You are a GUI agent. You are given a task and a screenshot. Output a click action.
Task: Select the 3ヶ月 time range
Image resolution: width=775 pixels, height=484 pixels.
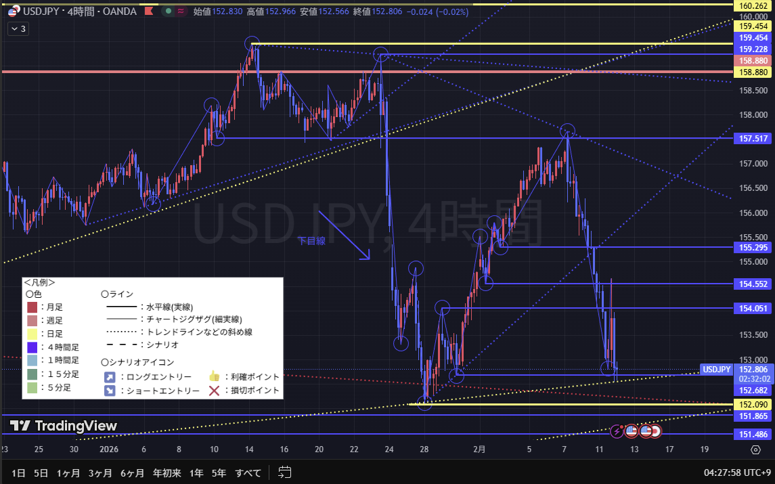[99, 472]
